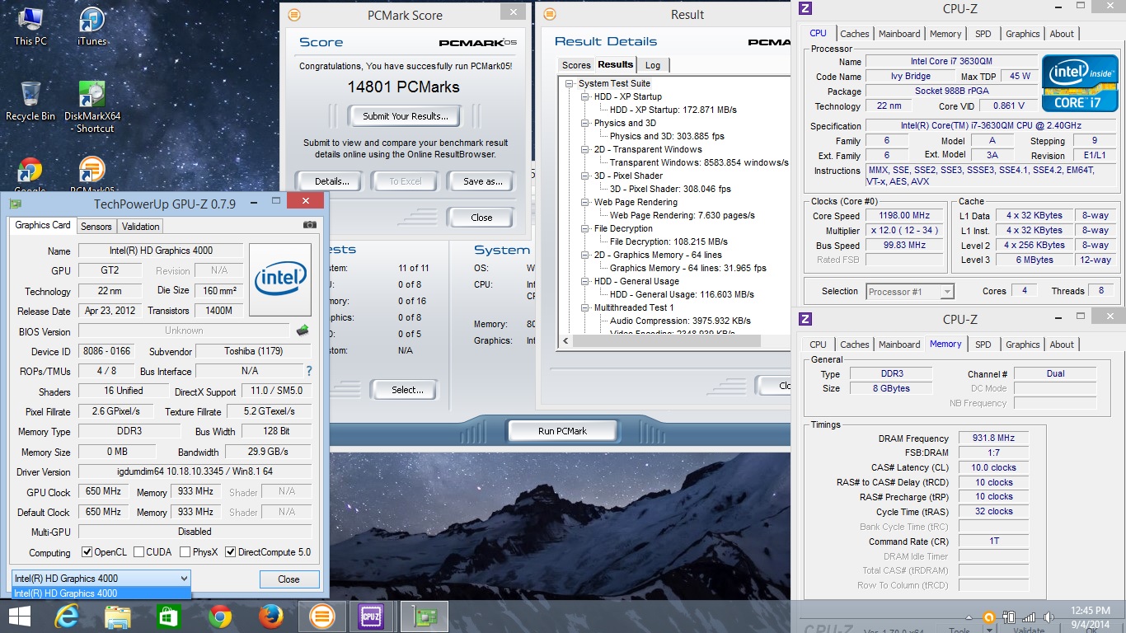
Task: Open the PCMark05 desktop shortcut
Action: pyautogui.click(x=92, y=175)
